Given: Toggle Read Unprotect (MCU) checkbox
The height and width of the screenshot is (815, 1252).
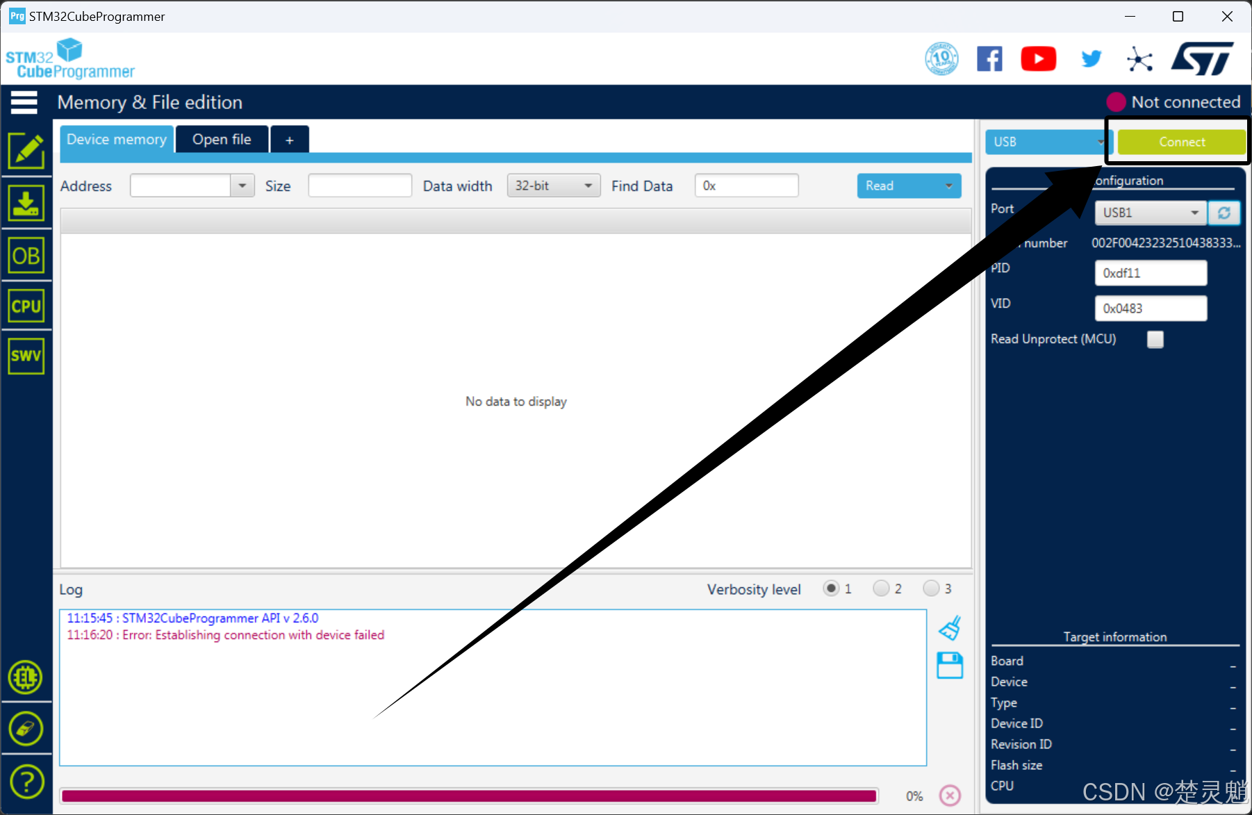Looking at the screenshot, I should coord(1155,339).
